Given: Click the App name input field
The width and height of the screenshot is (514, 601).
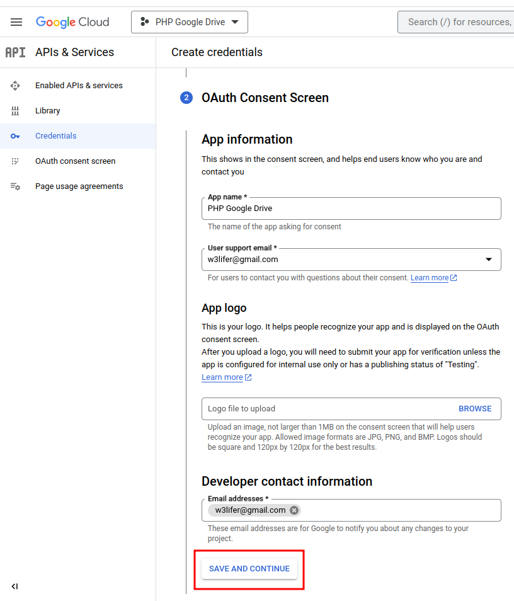Looking at the screenshot, I should (351, 209).
